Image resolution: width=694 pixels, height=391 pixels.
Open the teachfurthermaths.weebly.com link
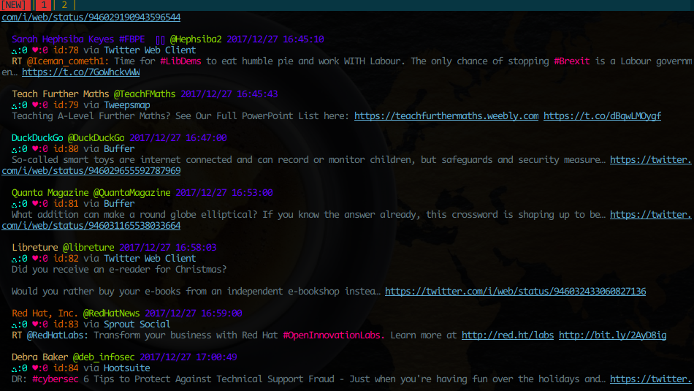point(446,116)
